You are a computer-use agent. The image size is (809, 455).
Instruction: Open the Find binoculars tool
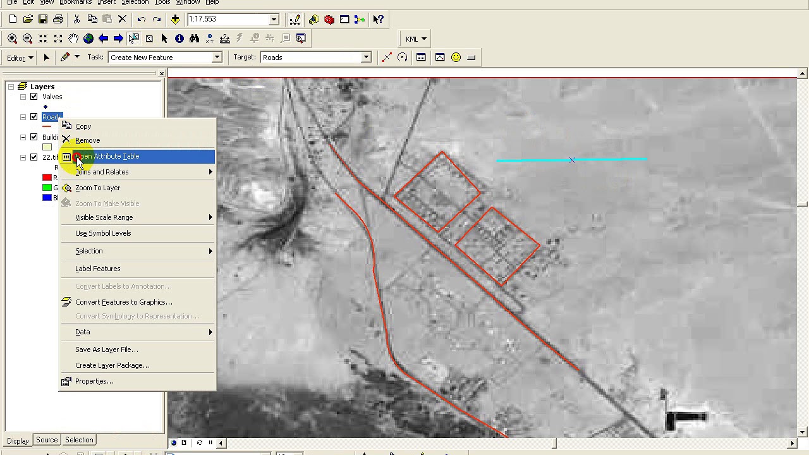point(195,39)
